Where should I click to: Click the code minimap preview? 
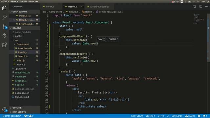(199, 18)
